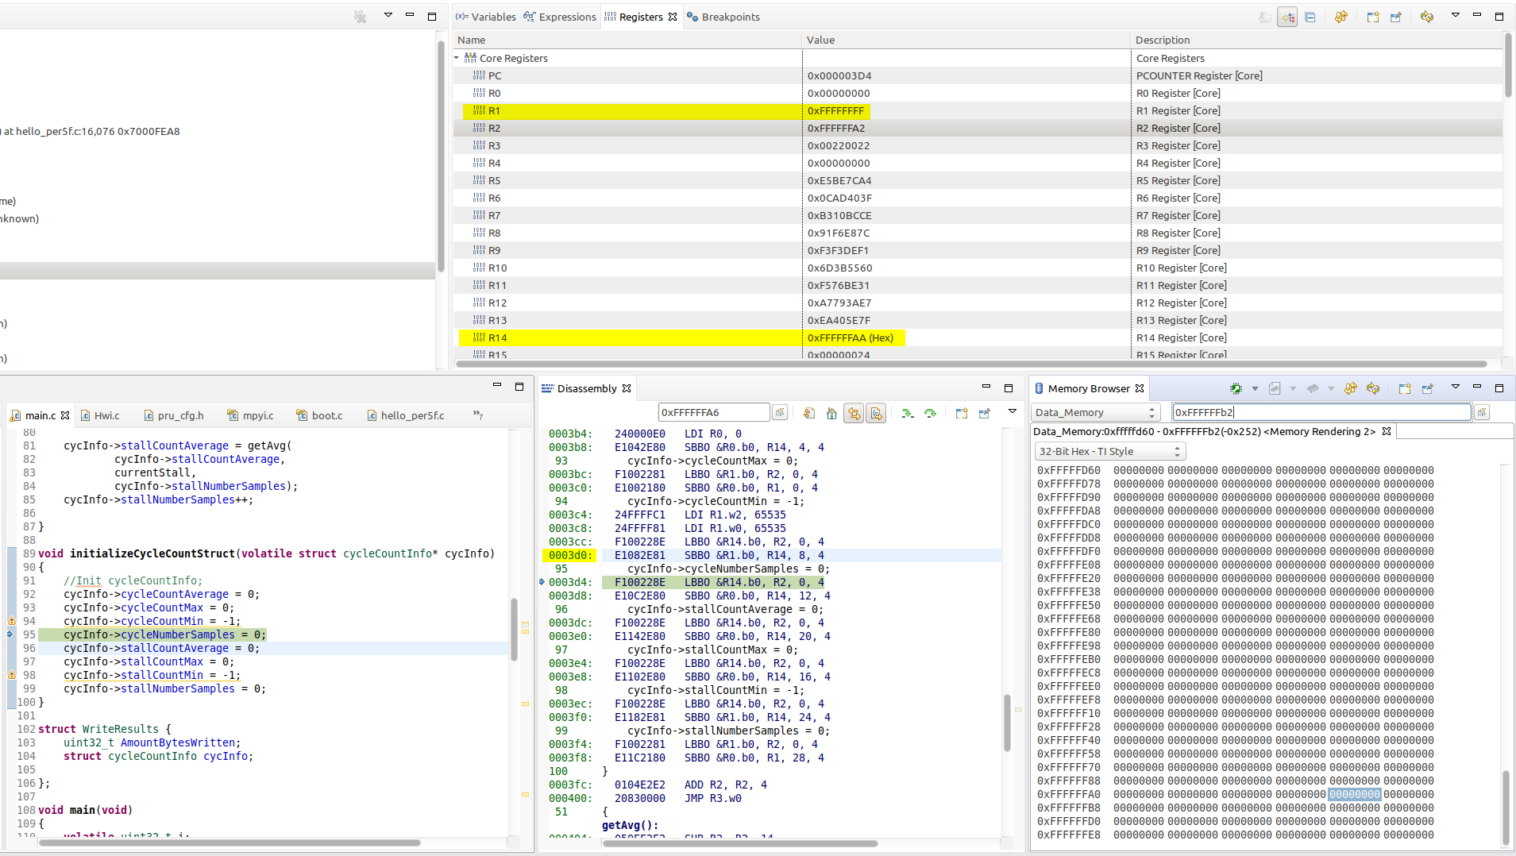
Task: Open the hello_per5f.c editor tab
Action: click(411, 415)
